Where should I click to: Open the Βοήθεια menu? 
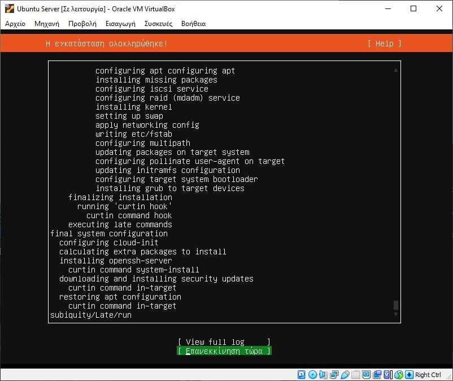coord(194,24)
